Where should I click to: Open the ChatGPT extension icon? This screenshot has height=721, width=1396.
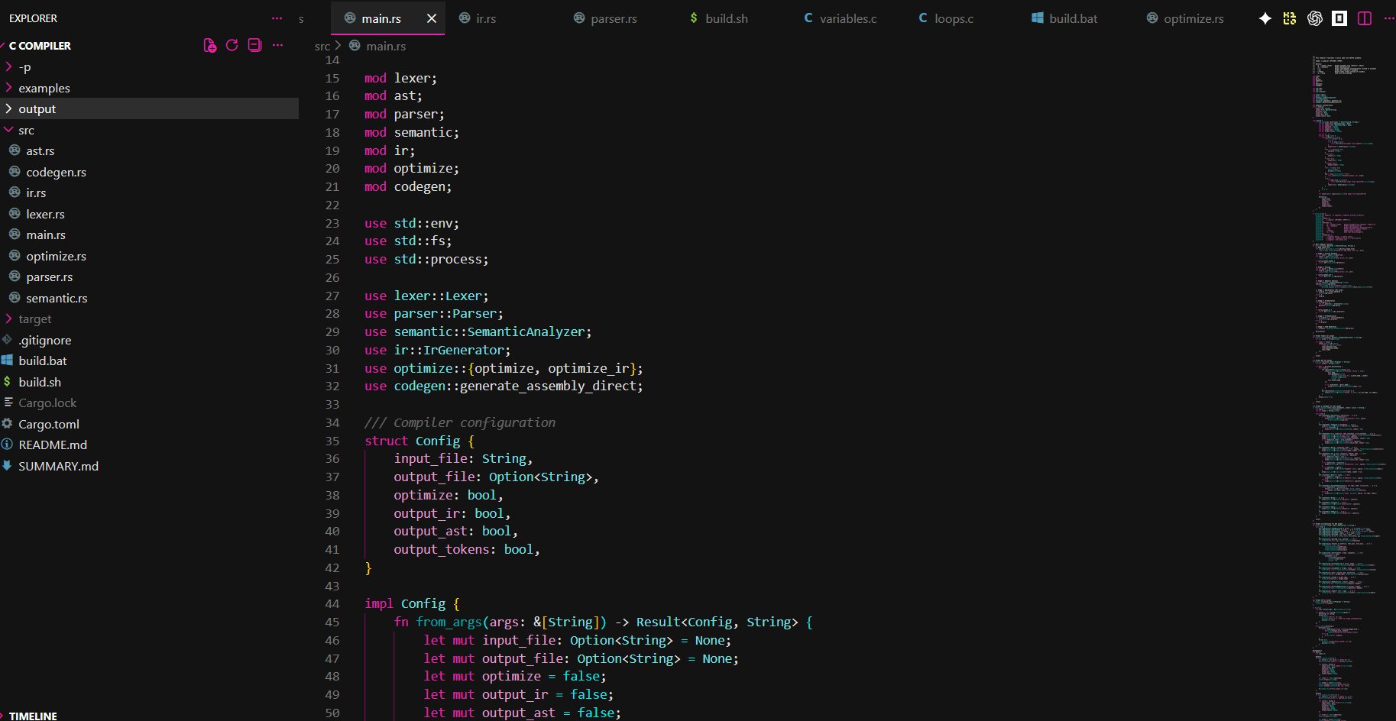point(1314,18)
